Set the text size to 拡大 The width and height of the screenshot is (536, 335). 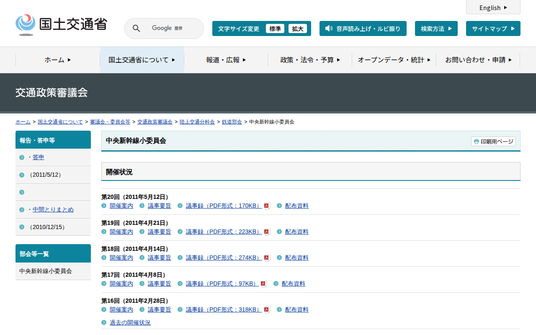(298, 28)
